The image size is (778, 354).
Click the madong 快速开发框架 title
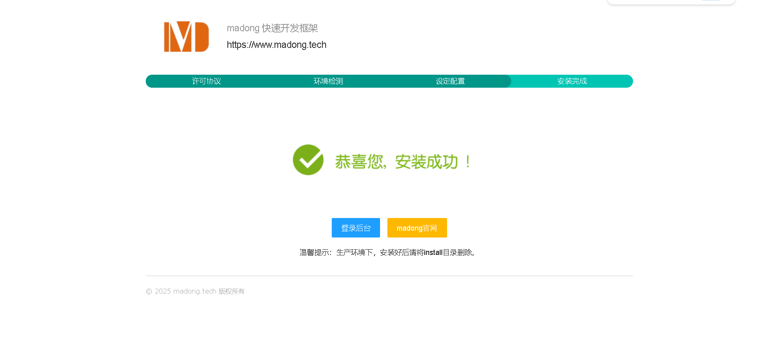(x=272, y=28)
